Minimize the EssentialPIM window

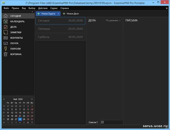click(x=153, y=3)
